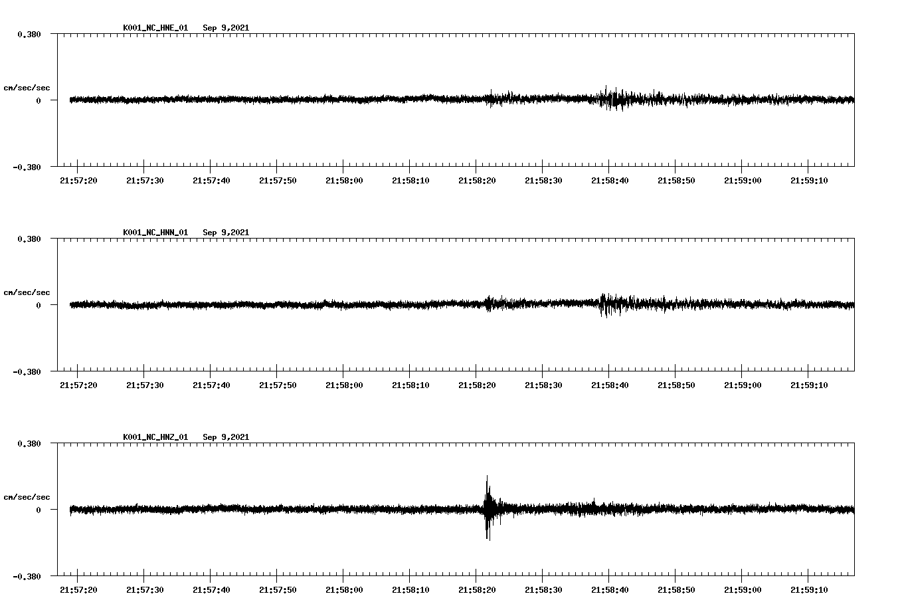The image size is (902, 614).
Task: Select the Sep 9,2021 date on HNN plot
Action: [226, 233]
